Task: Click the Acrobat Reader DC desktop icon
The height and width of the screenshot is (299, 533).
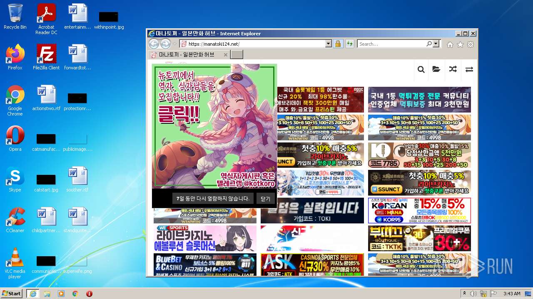Action: point(46,19)
